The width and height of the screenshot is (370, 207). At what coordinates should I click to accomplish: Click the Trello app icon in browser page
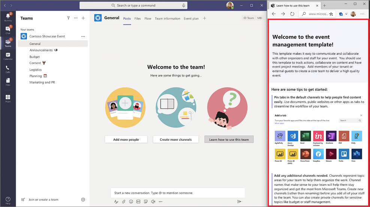344,154
